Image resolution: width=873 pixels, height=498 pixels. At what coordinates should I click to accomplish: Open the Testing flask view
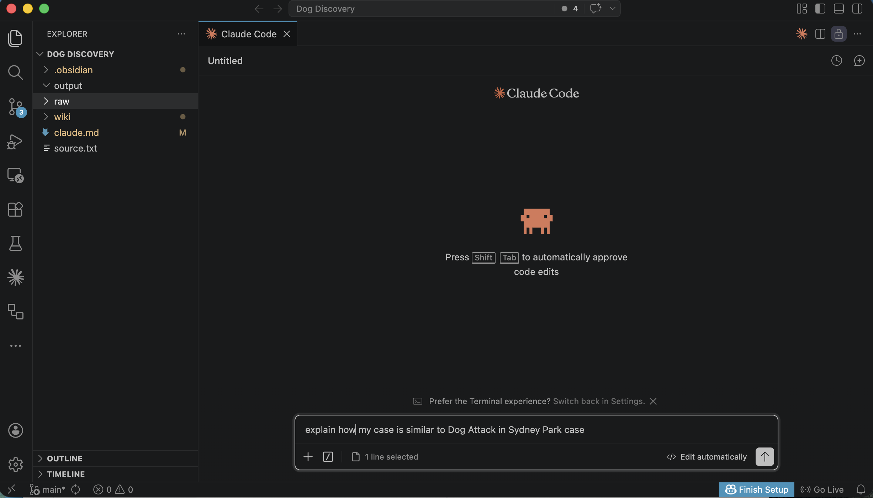tap(15, 243)
